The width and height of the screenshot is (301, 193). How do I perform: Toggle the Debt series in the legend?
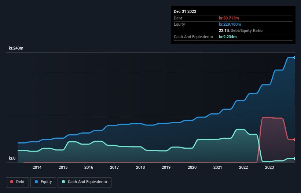pyautogui.click(x=17, y=182)
